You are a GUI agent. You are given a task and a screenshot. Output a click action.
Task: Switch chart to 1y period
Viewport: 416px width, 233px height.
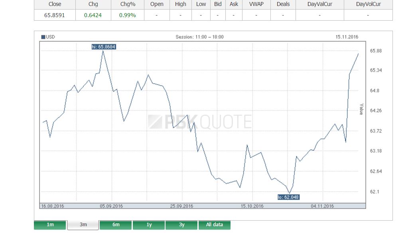pyautogui.click(x=149, y=225)
